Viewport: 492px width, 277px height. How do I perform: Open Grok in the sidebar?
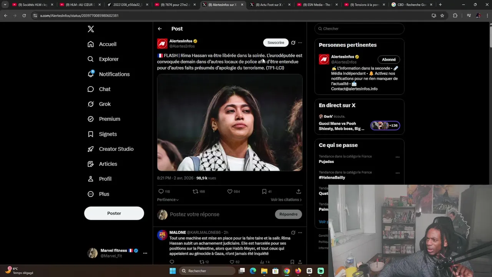click(99, 104)
